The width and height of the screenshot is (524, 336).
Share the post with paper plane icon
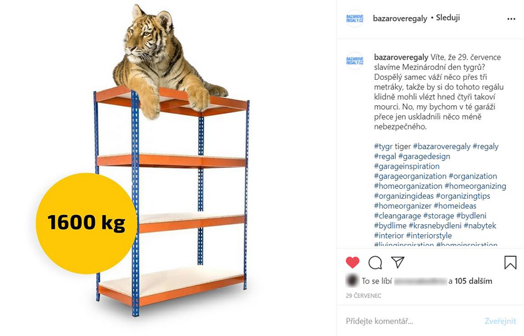pos(398,262)
